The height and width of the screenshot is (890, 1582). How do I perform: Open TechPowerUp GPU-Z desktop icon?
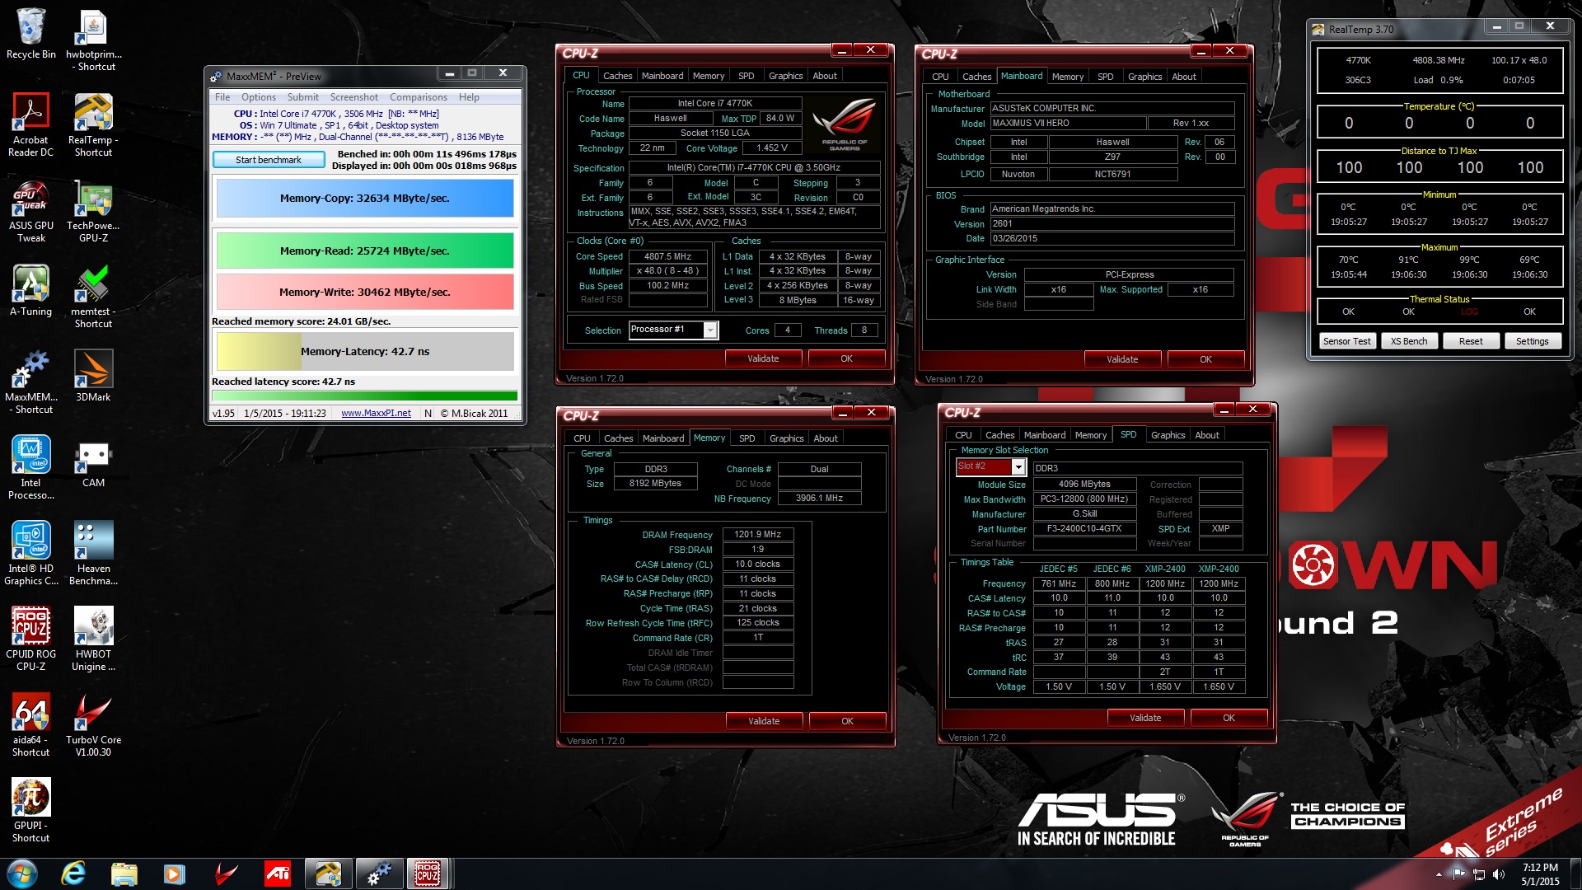(x=93, y=210)
